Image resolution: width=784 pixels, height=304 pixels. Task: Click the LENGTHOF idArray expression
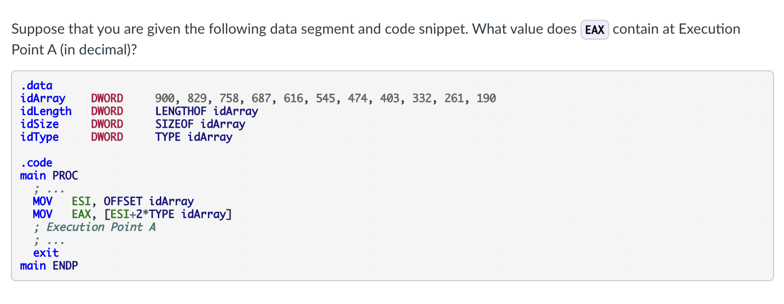pos(206,111)
